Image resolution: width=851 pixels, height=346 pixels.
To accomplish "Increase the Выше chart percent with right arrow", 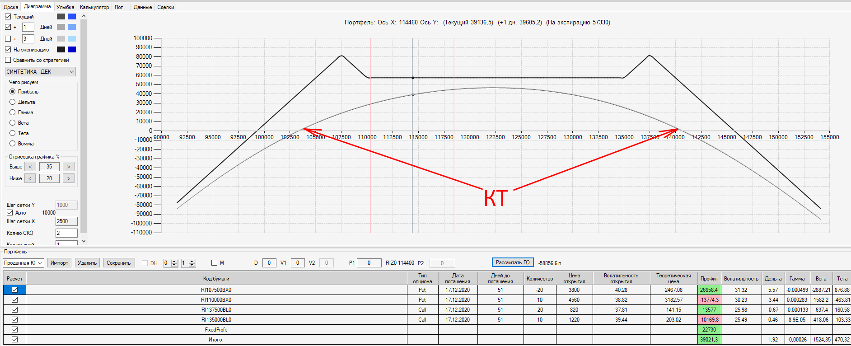I will pyautogui.click(x=69, y=167).
